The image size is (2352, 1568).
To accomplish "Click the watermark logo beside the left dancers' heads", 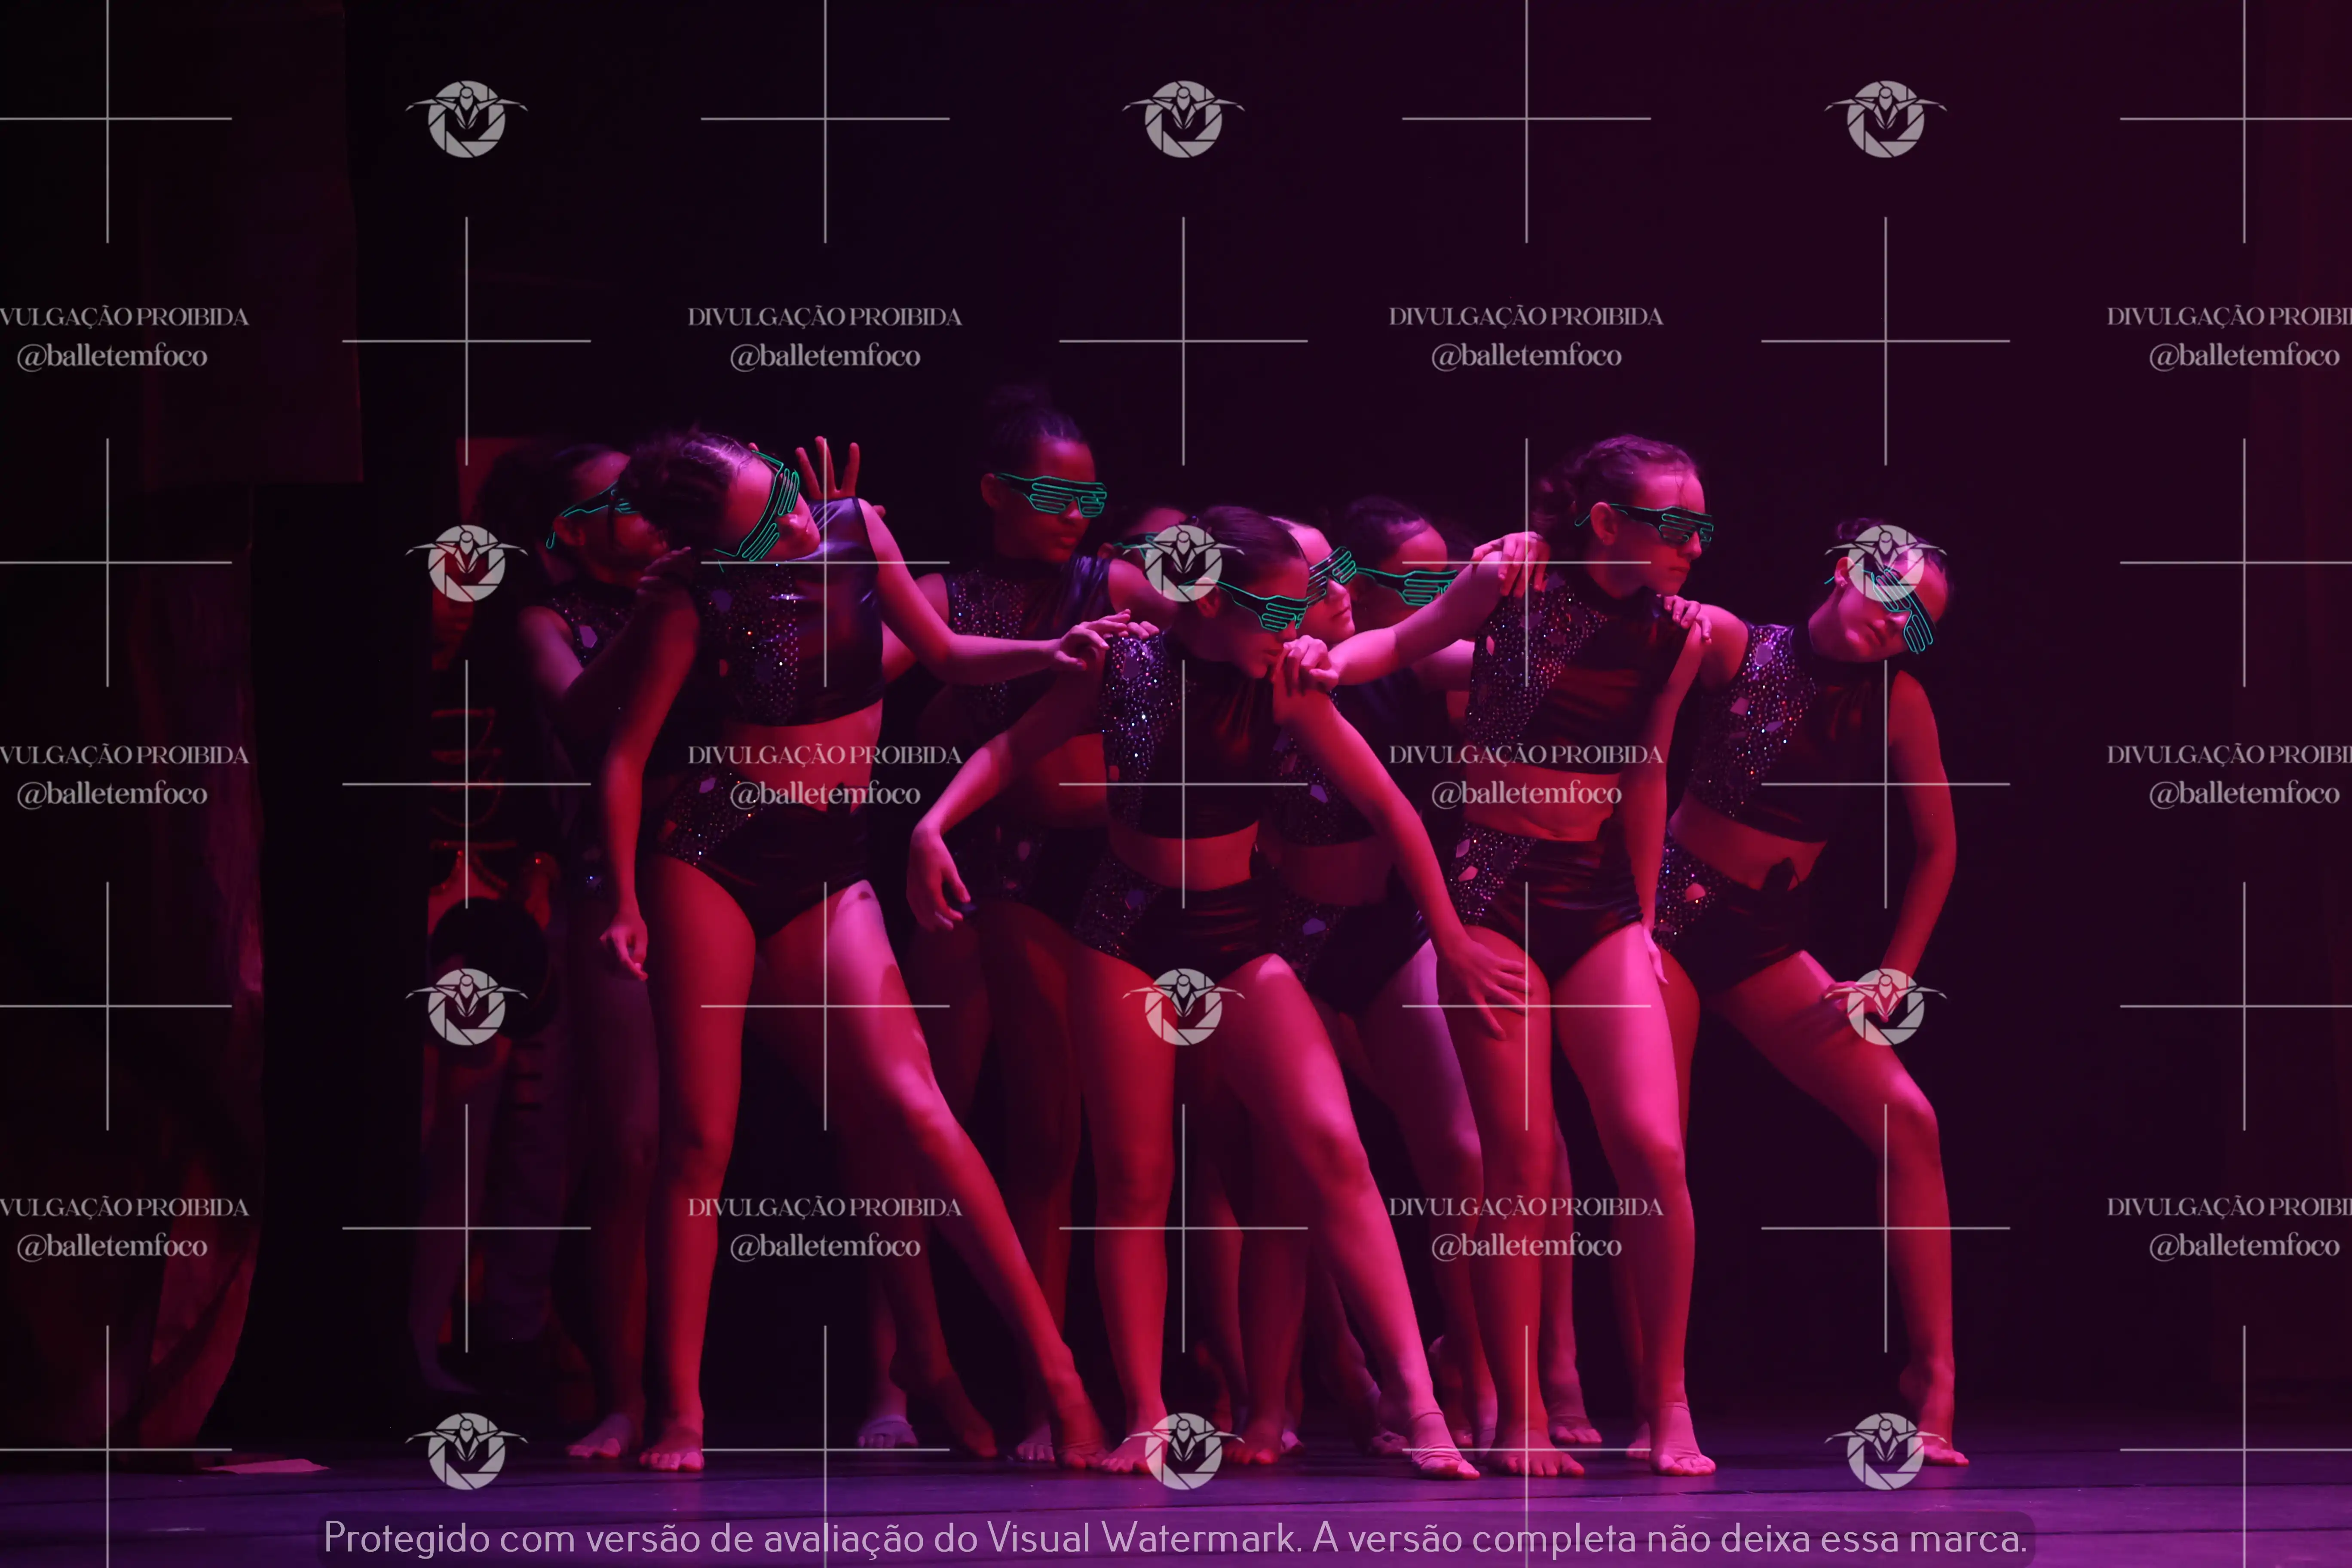I will coord(466,563).
